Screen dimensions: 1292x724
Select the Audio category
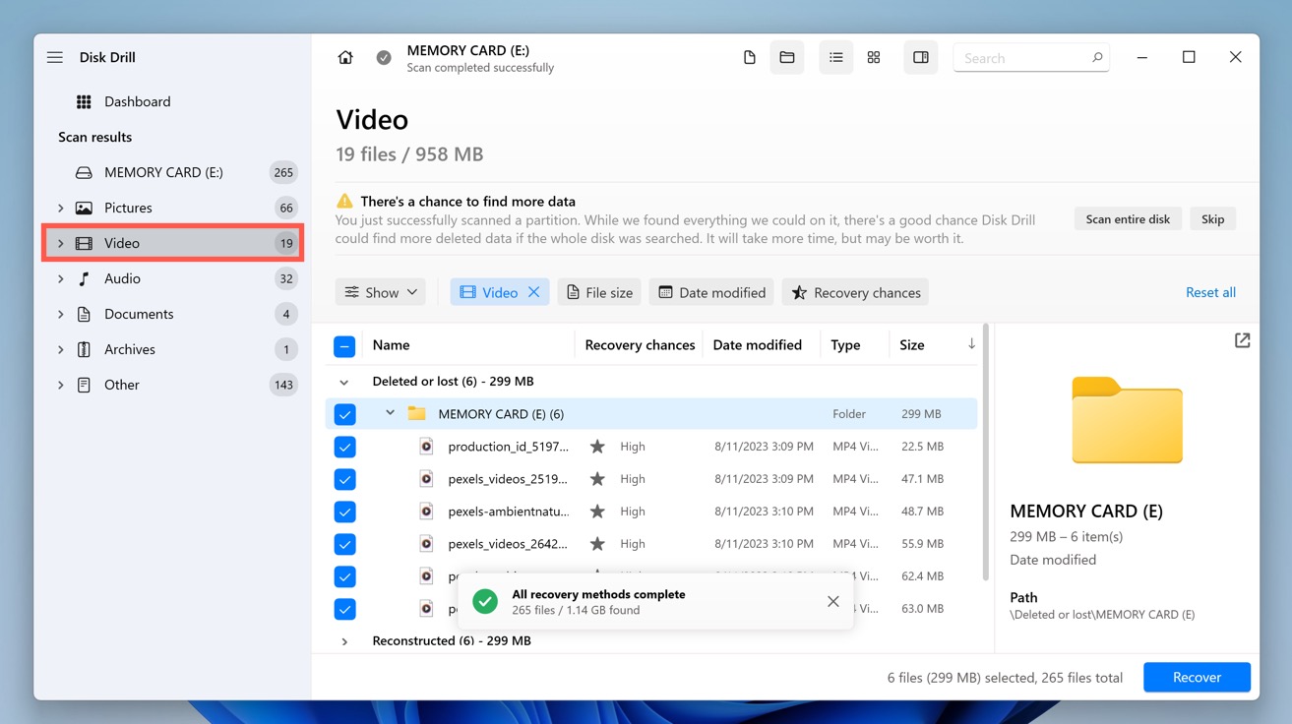pos(173,278)
